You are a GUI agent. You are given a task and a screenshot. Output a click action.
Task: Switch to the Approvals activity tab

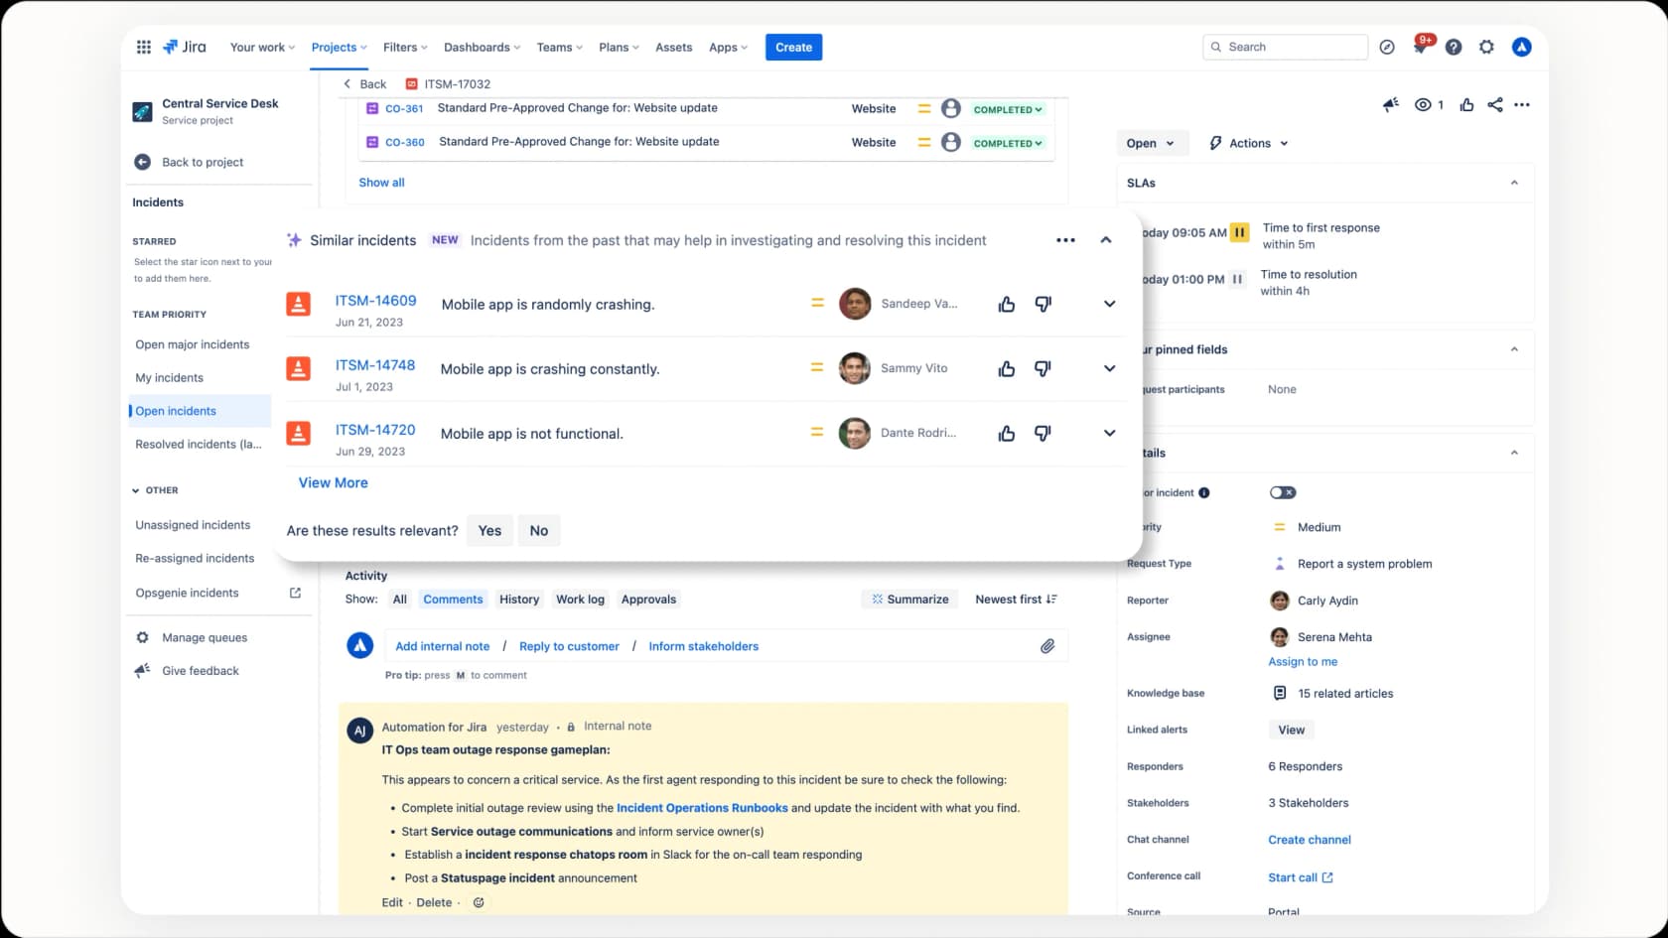[648, 600]
